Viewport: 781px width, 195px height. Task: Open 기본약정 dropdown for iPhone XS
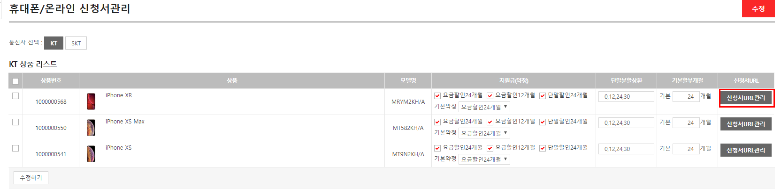[484, 159]
